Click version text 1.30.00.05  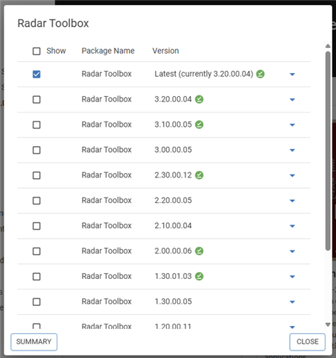coord(173,301)
